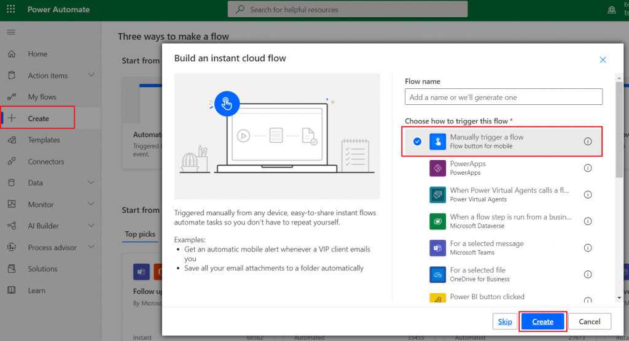629x341 pixels.
Task: Click the Microsoft Dataverse trigger icon
Action: 437,221
